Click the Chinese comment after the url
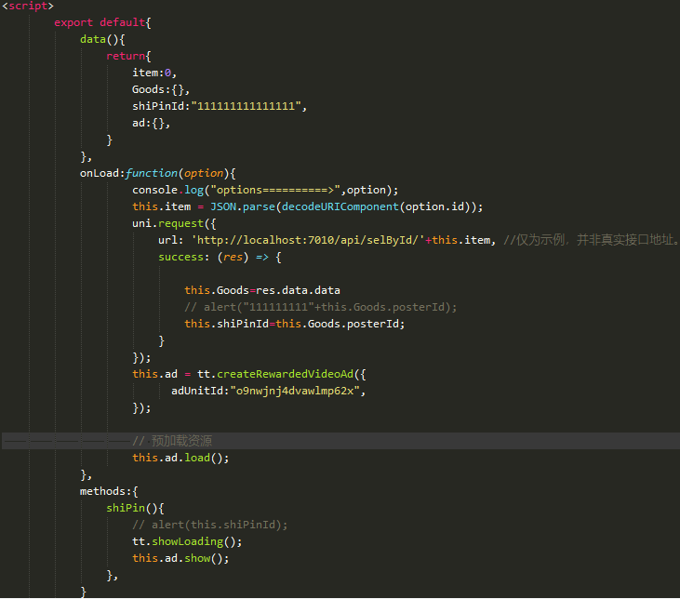This screenshot has height=599, width=680. [591, 240]
